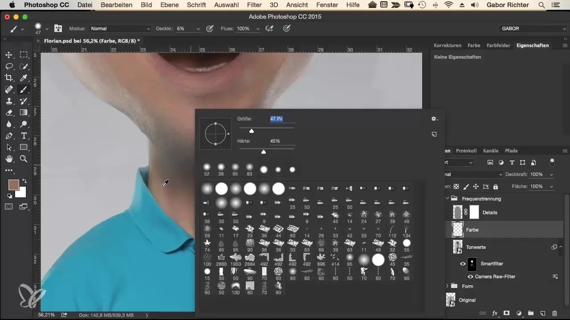Open the Ebene menu
This screenshot has height=320, width=570.
(170, 5)
